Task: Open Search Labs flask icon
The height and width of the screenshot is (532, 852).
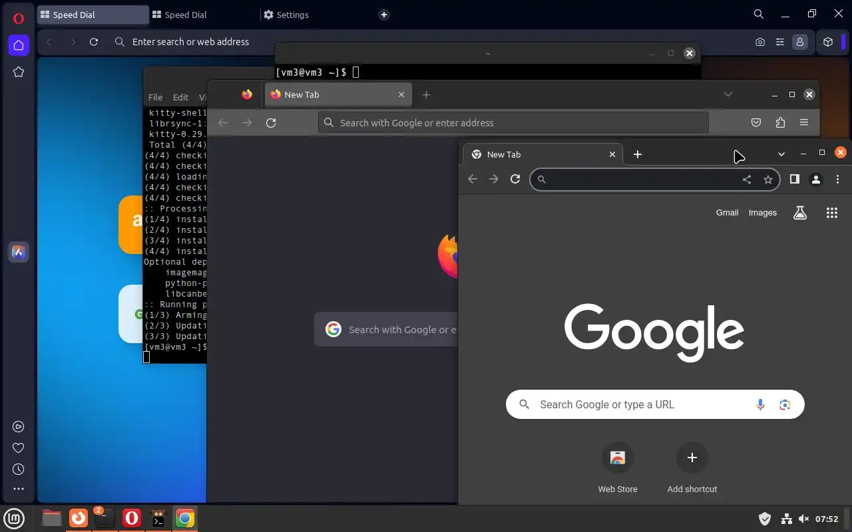Action: click(x=800, y=213)
